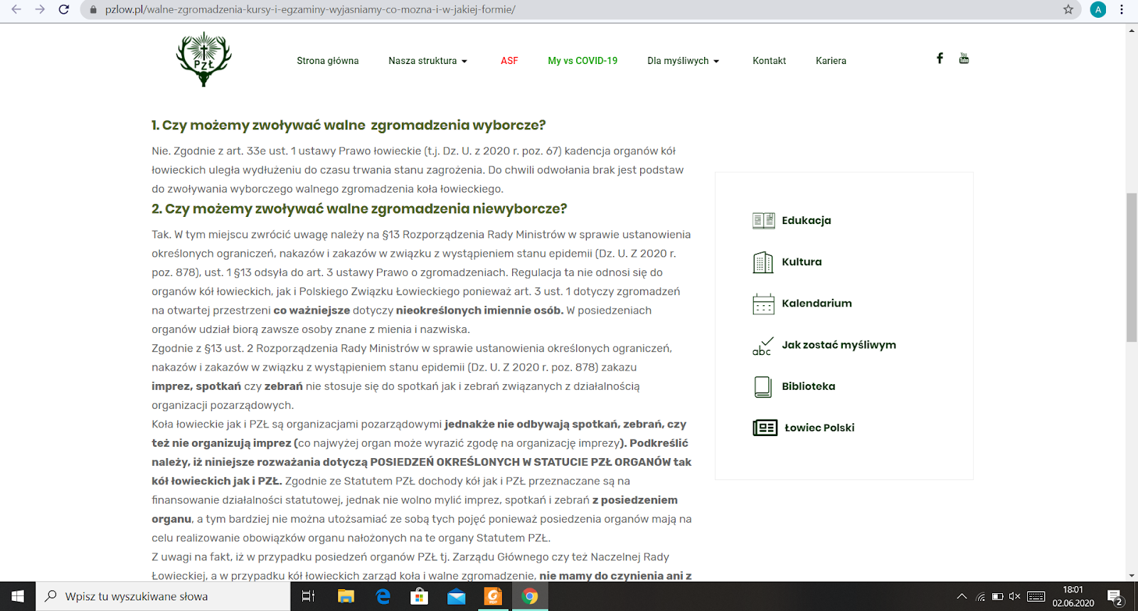Go forward to the next page
The image size is (1138, 611).
click(40, 10)
